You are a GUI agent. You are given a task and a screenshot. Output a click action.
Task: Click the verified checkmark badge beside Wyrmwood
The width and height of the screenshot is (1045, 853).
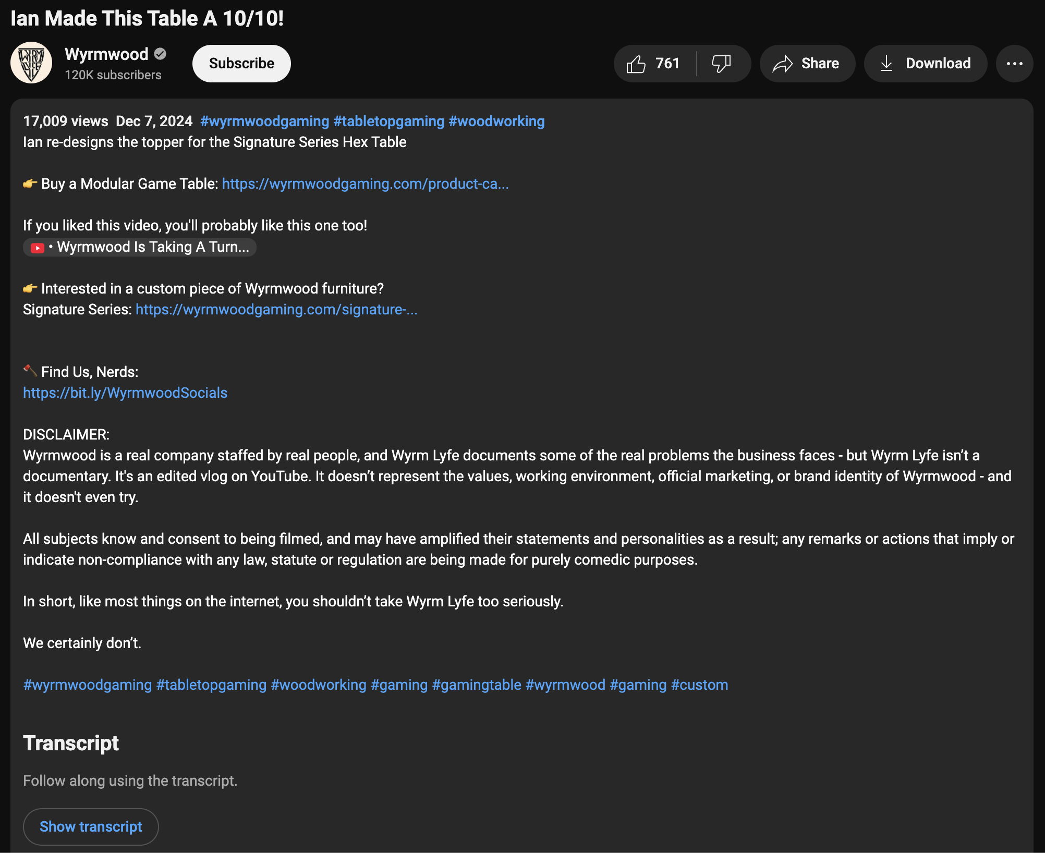coord(161,54)
